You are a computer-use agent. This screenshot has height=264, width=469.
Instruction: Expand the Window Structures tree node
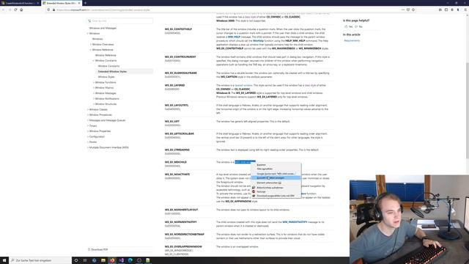point(94,104)
